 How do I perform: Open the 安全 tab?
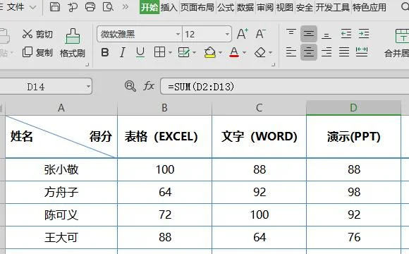coord(305,7)
